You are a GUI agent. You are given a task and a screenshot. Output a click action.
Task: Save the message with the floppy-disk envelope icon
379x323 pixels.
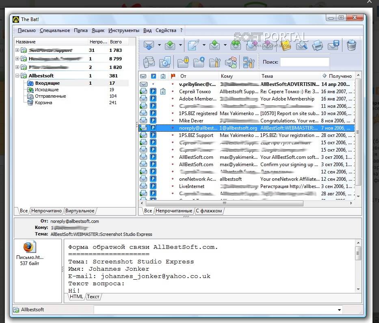click(x=334, y=45)
